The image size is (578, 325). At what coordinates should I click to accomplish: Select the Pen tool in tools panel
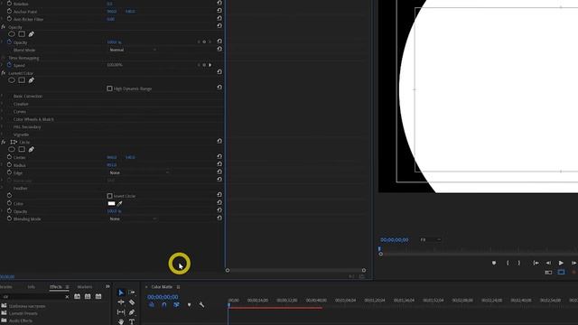132,312
